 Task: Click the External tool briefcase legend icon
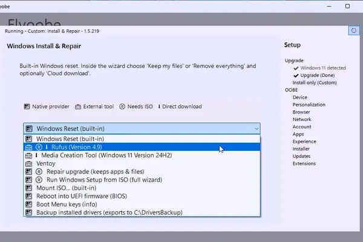click(78, 106)
